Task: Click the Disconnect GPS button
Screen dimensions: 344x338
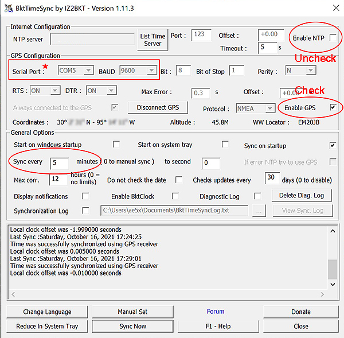Action: [158, 107]
